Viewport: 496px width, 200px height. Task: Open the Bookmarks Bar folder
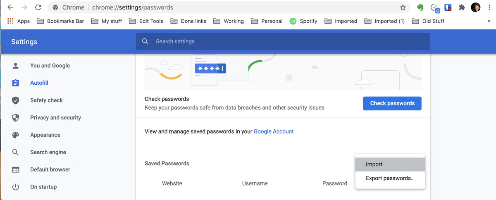(60, 21)
